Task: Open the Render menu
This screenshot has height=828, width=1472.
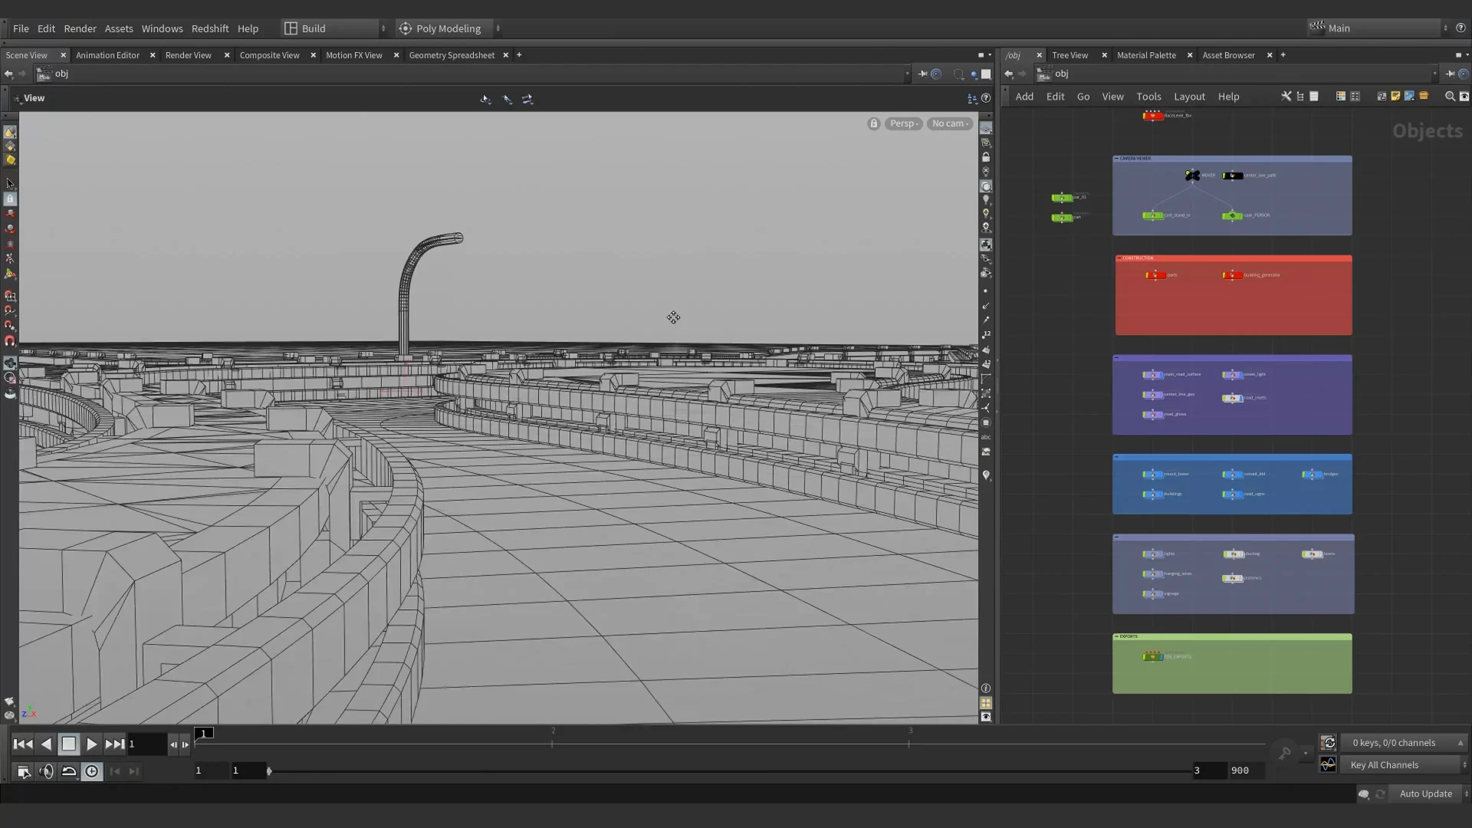Action: [x=80, y=28]
